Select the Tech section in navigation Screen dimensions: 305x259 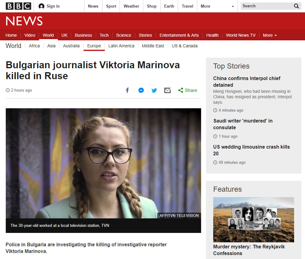click(104, 35)
